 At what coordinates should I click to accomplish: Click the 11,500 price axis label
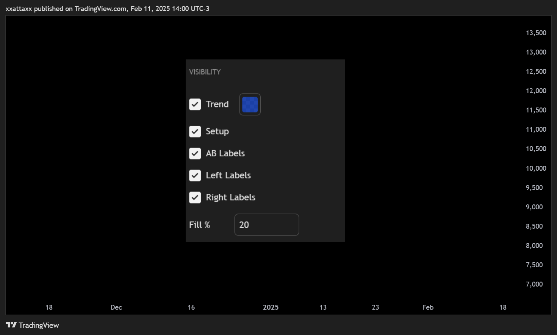(536, 110)
